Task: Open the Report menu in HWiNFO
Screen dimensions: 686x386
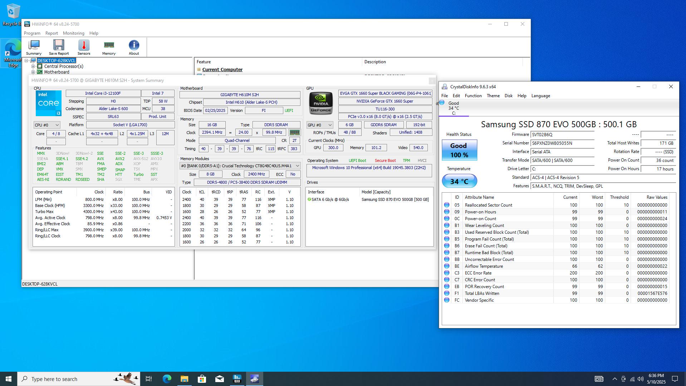Action: pyautogui.click(x=52, y=33)
